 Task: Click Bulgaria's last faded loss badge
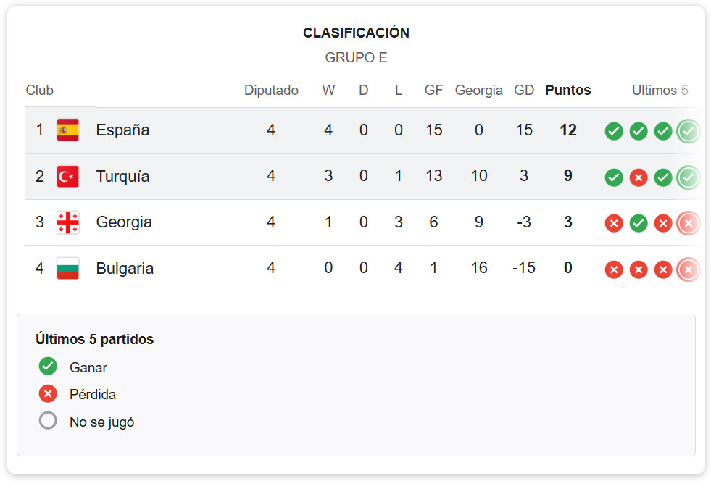coord(688,269)
